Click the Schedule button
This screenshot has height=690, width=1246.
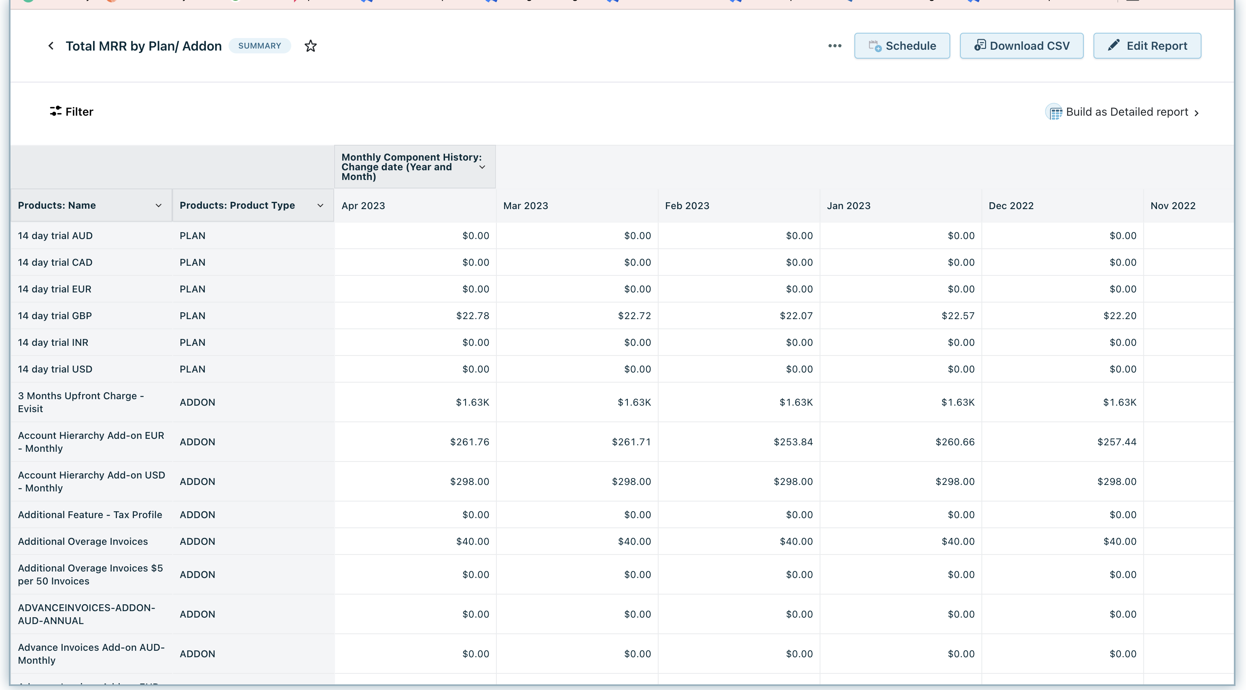tap(902, 46)
